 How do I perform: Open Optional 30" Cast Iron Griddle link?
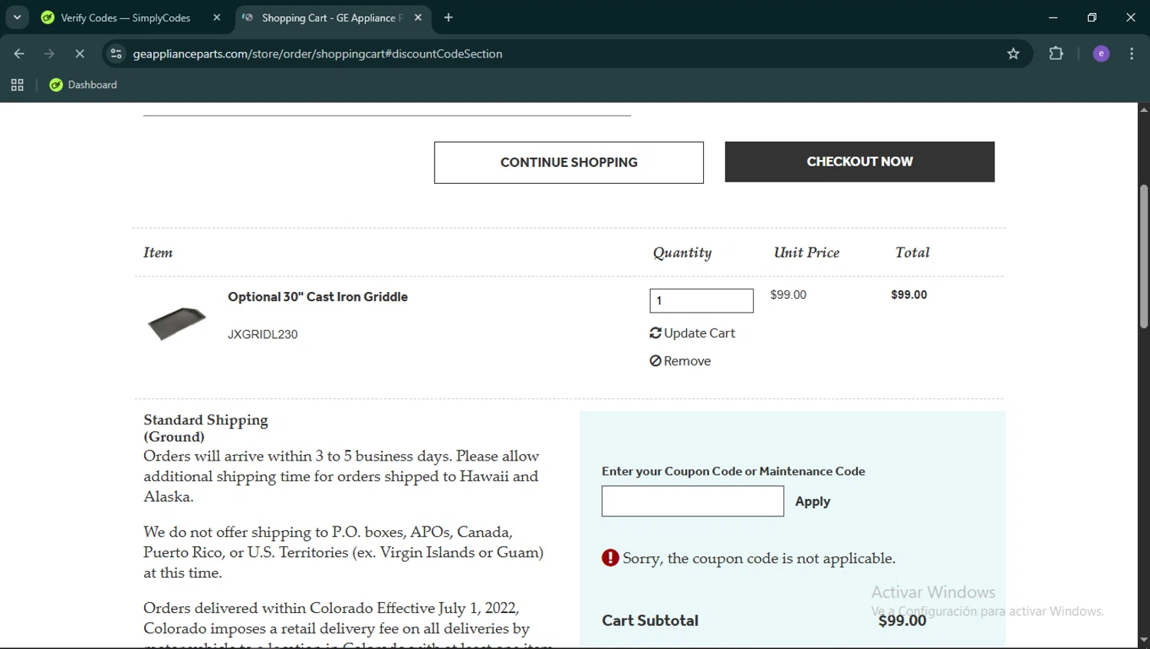(317, 297)
